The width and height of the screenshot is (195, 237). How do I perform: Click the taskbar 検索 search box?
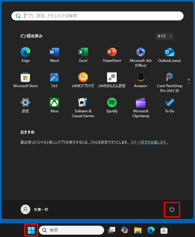[x=71, y=230]
